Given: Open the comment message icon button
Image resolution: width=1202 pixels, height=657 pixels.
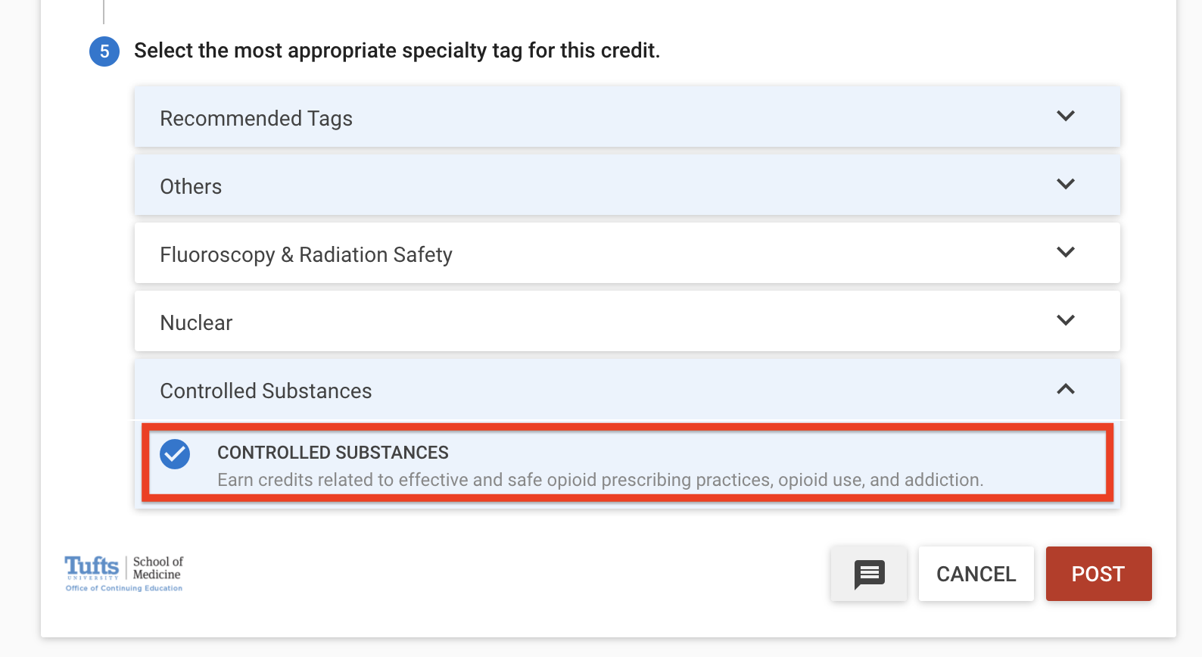Looking at the screenshot, I should (x=869, y=574).
